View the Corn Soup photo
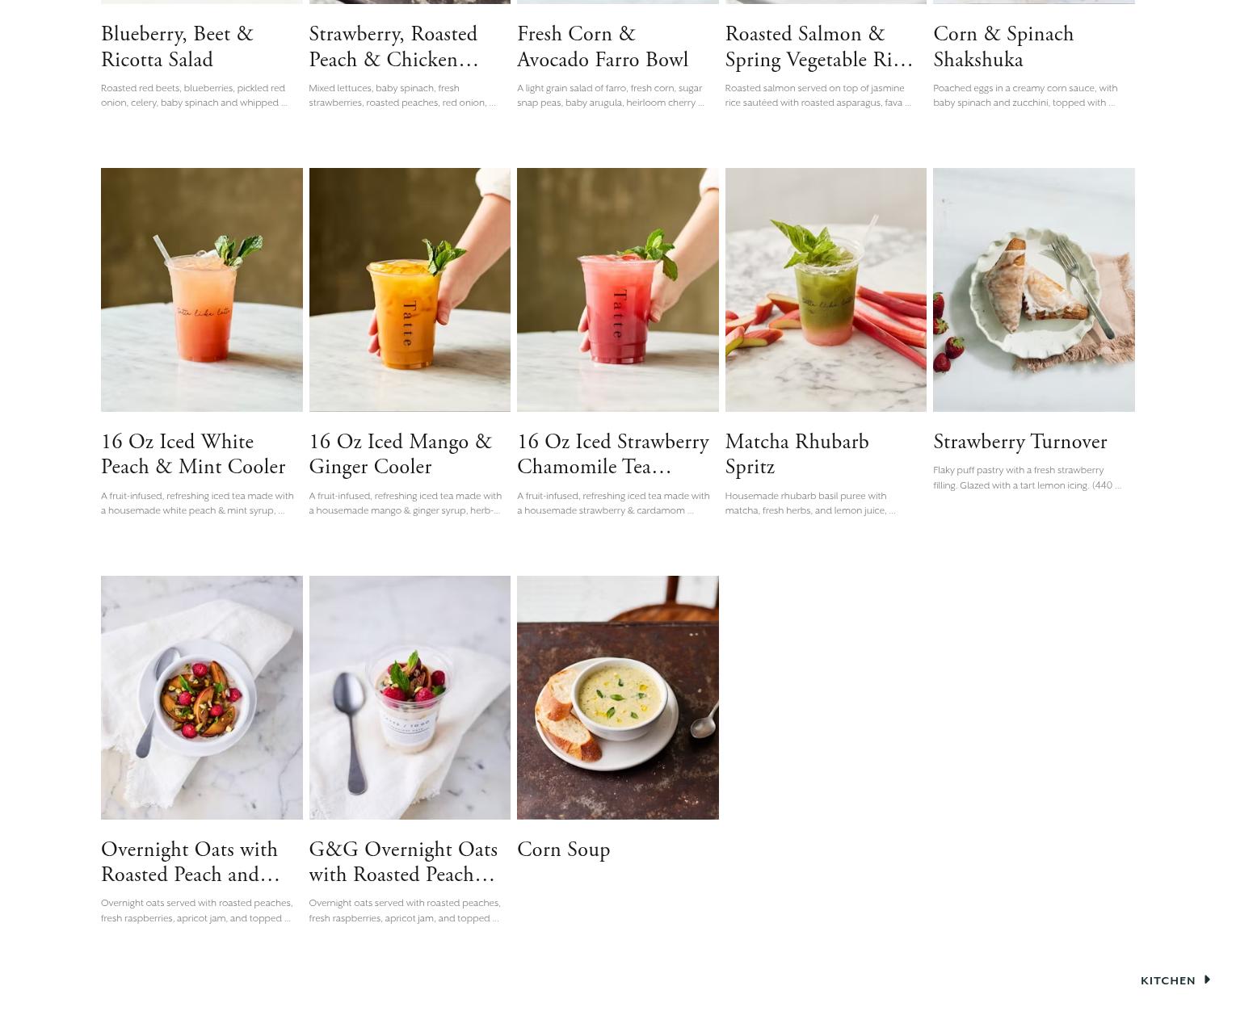Screen dimensions: 1236x1028 (618, 698)
